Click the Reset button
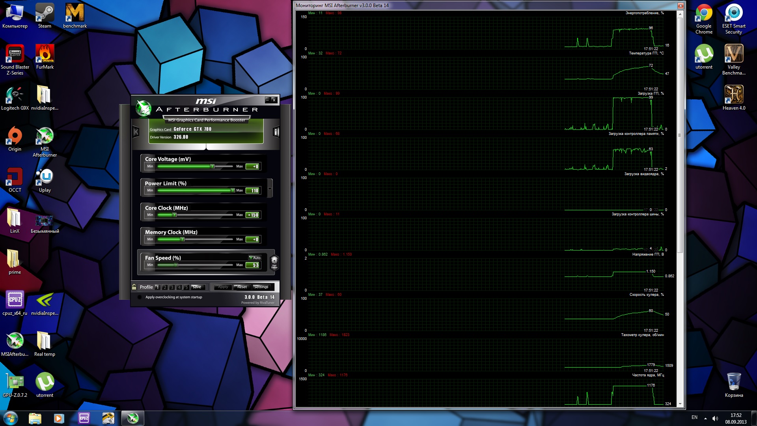The width and height of the screenshot is (757, 426). tap(242, 287)
